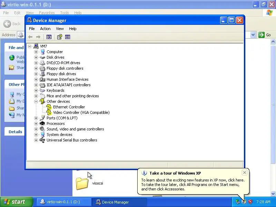This screenshot has height=207, width=276.
Task: Select the Universal Serial Bus controllers icon
Action: coord(42,140)
